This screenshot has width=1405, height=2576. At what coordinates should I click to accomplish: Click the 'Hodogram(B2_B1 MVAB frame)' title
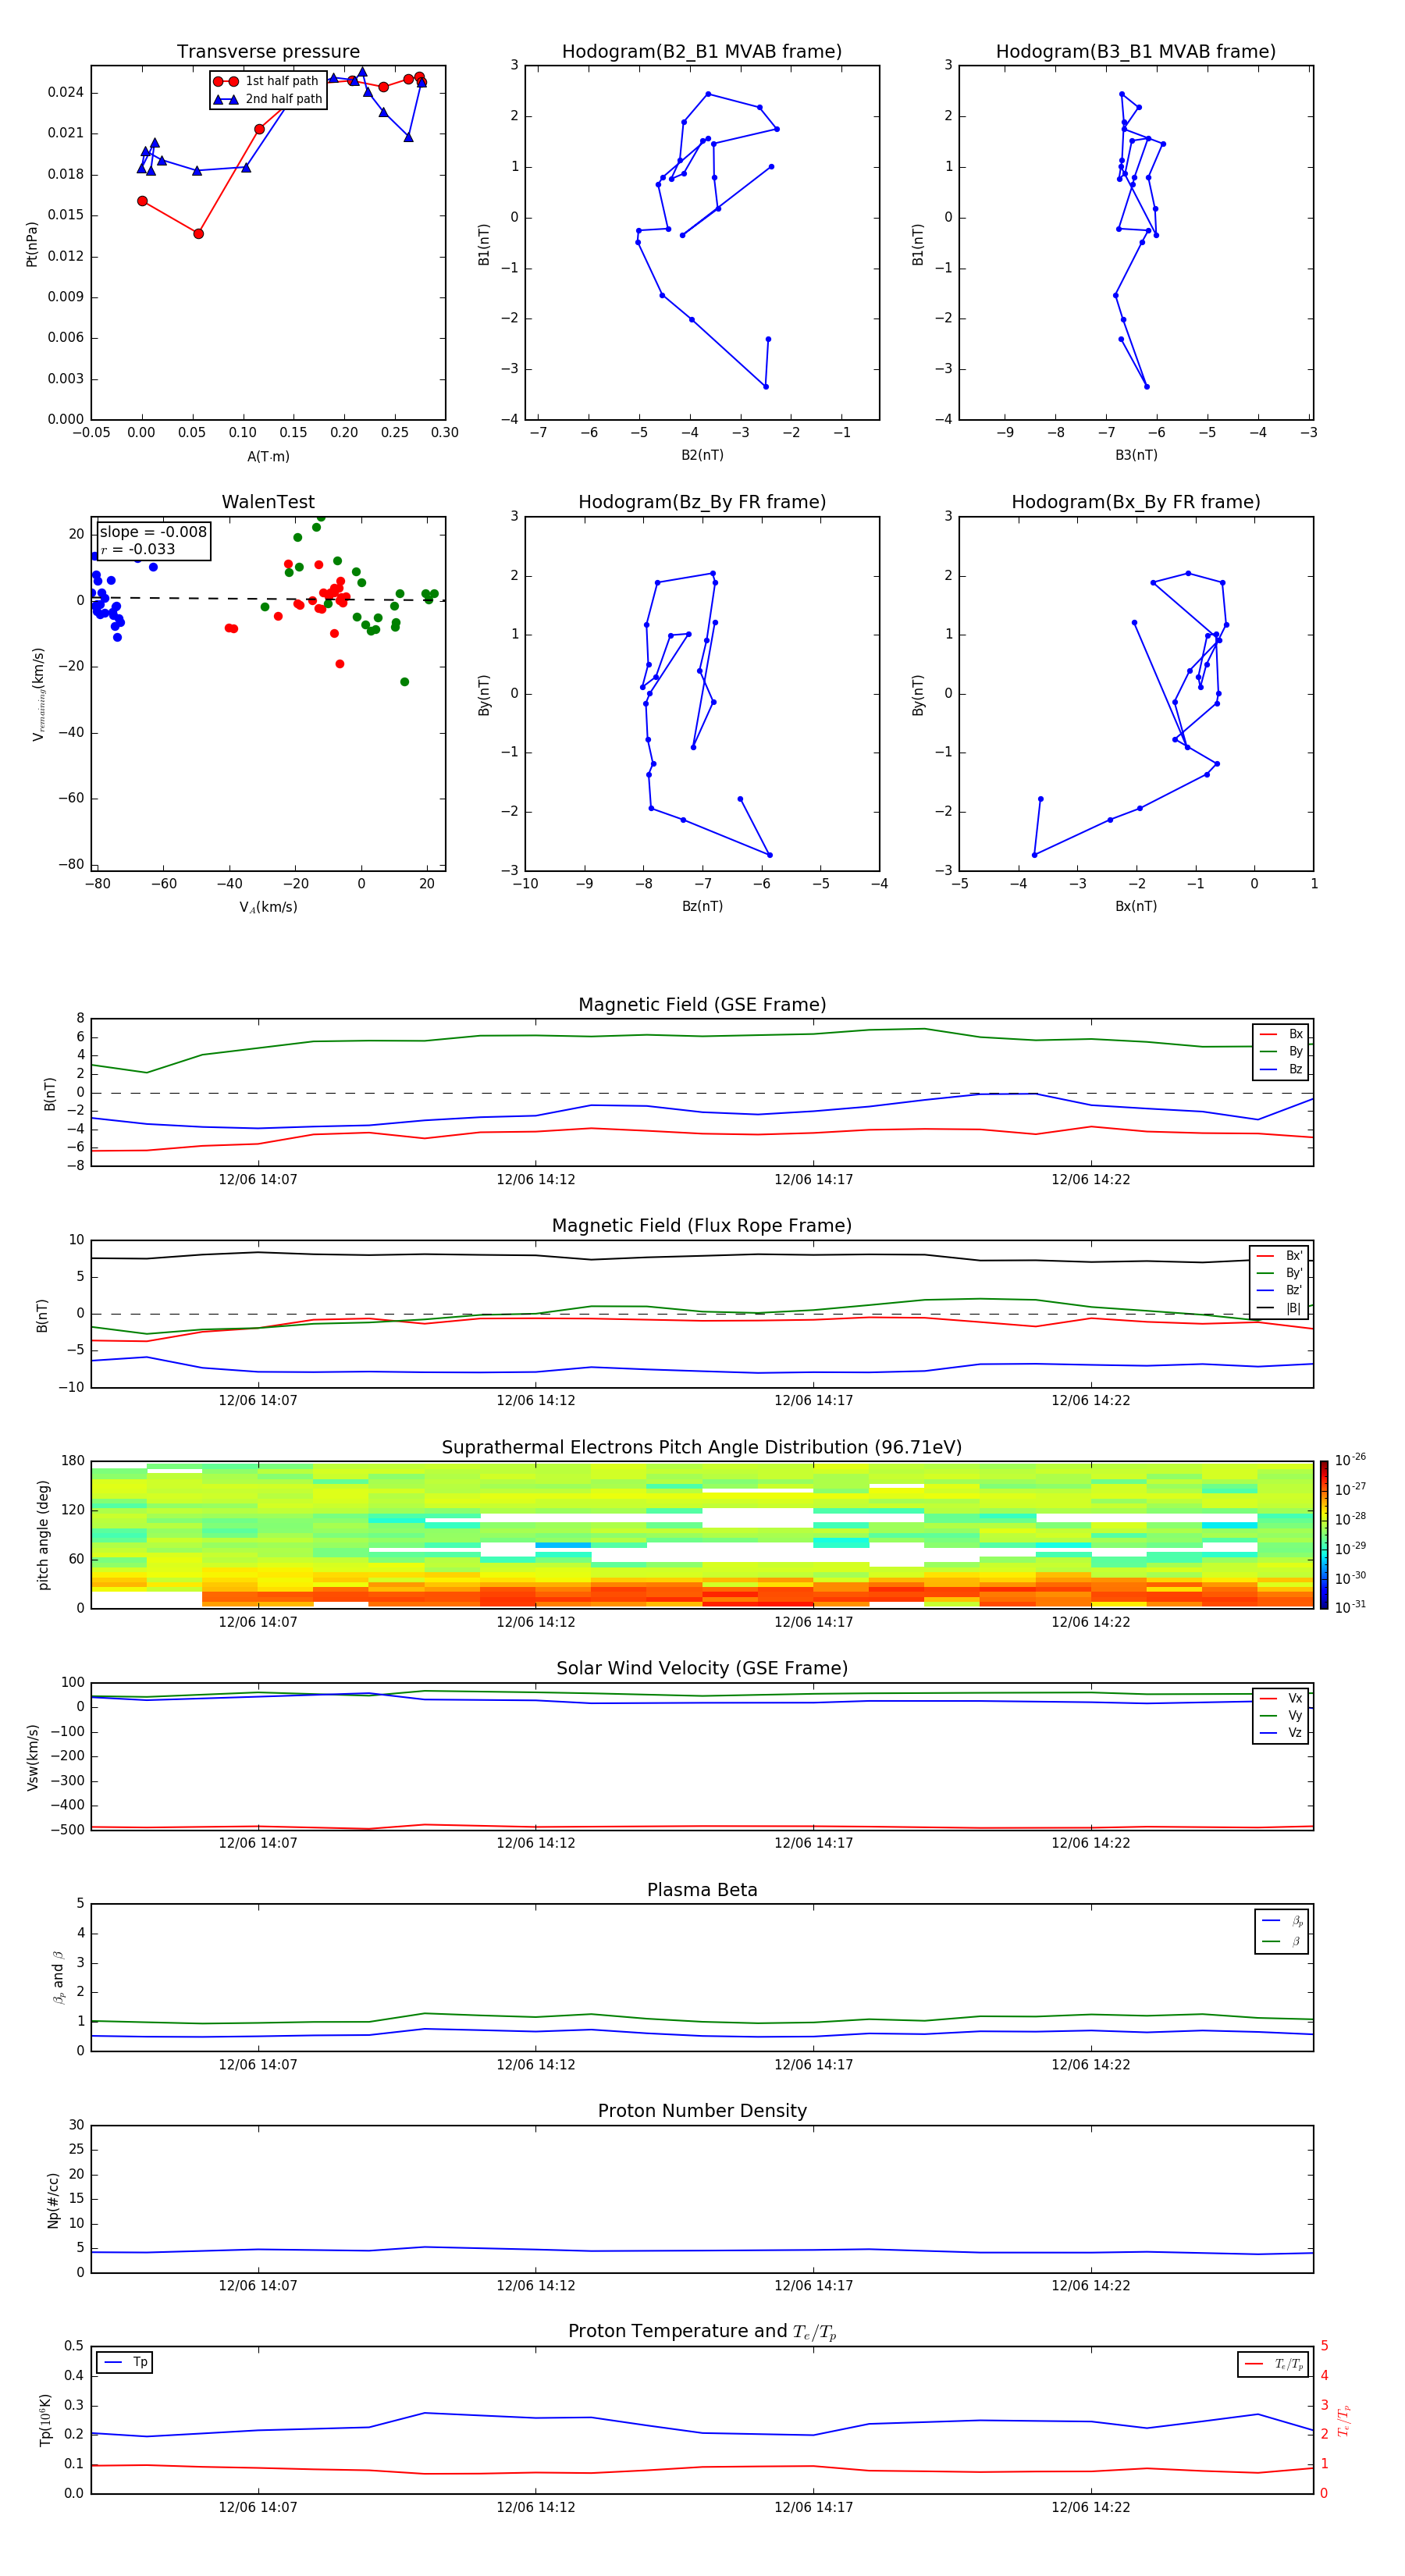tap(702, 52)
